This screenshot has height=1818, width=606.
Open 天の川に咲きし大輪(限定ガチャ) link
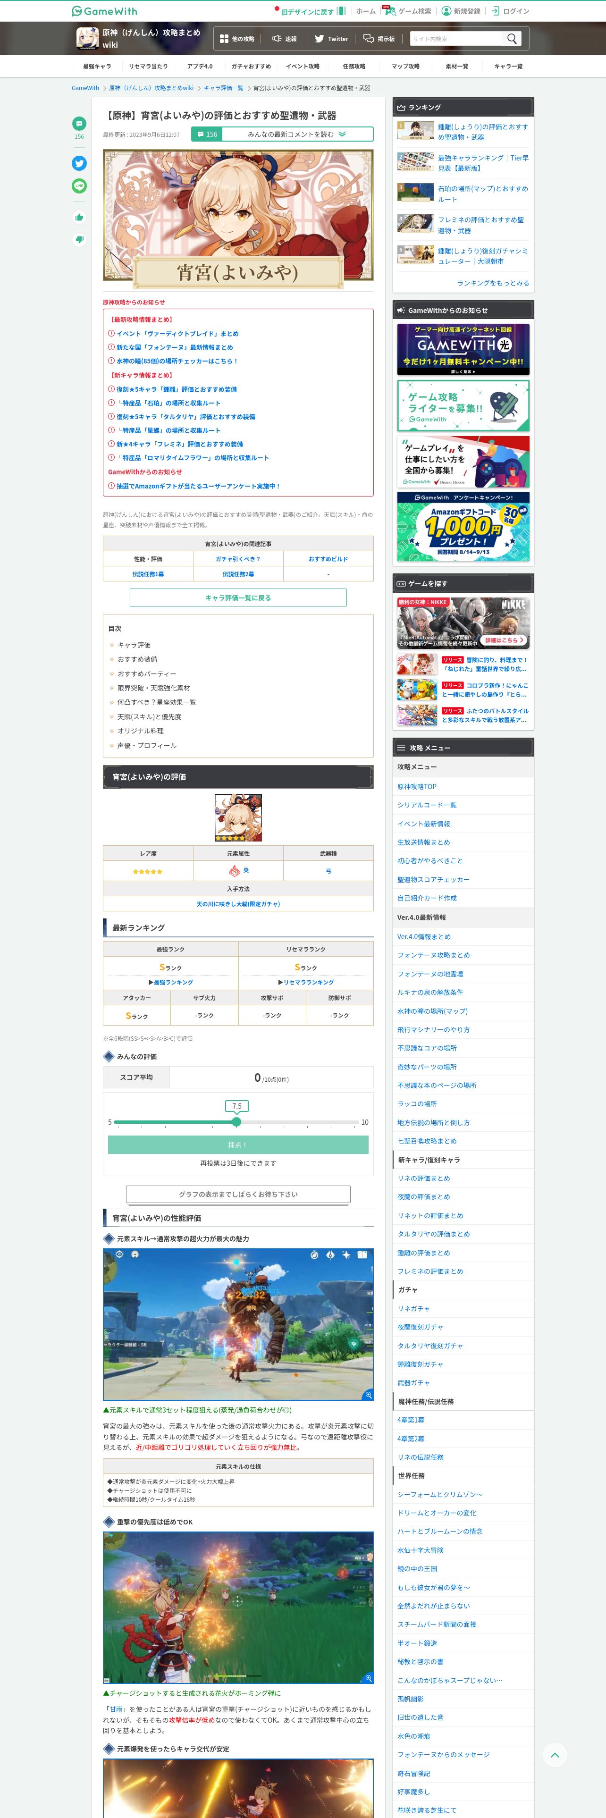point(238,904)
